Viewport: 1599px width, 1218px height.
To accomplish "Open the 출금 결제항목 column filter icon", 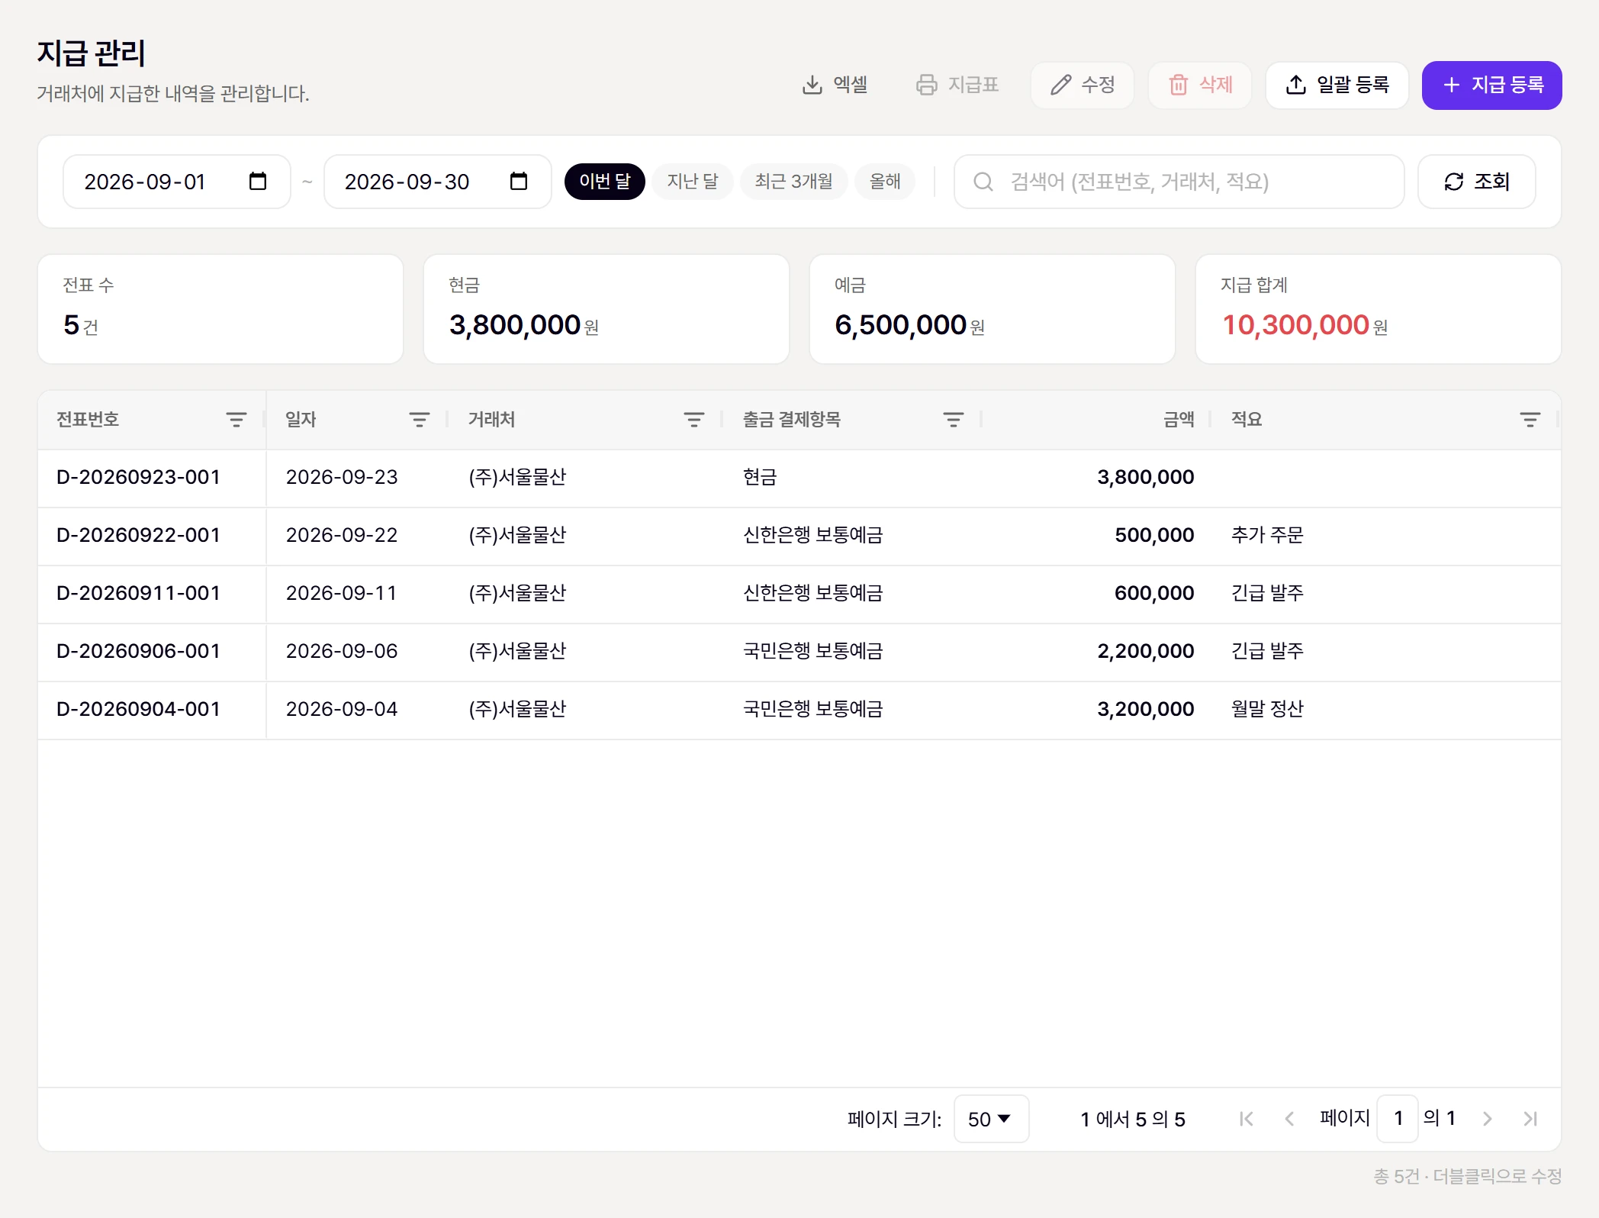I will click(x=954, y=420).
